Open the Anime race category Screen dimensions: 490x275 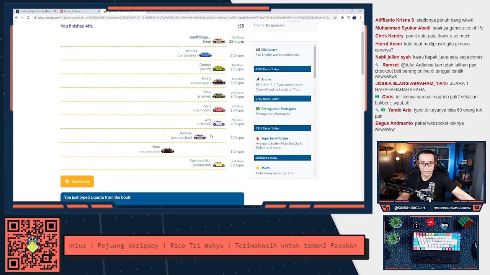tap(266, 79)
